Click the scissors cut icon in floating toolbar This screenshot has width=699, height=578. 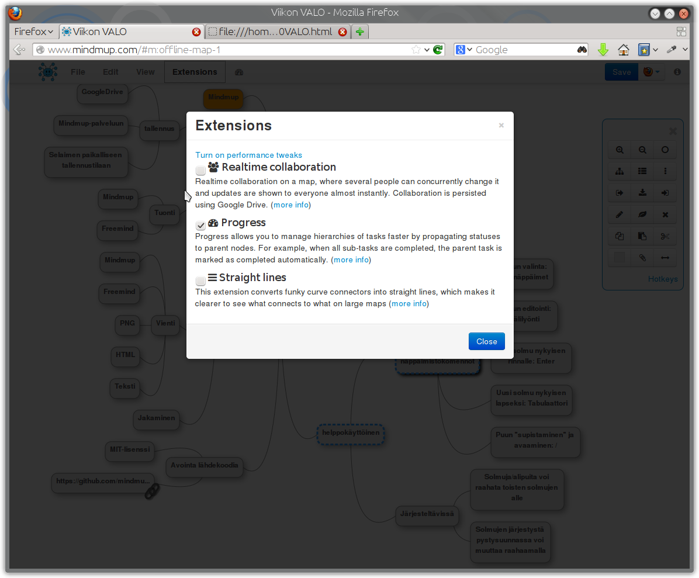665,236
